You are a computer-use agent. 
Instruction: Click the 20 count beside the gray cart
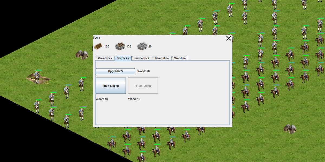(x=150, y=46)
